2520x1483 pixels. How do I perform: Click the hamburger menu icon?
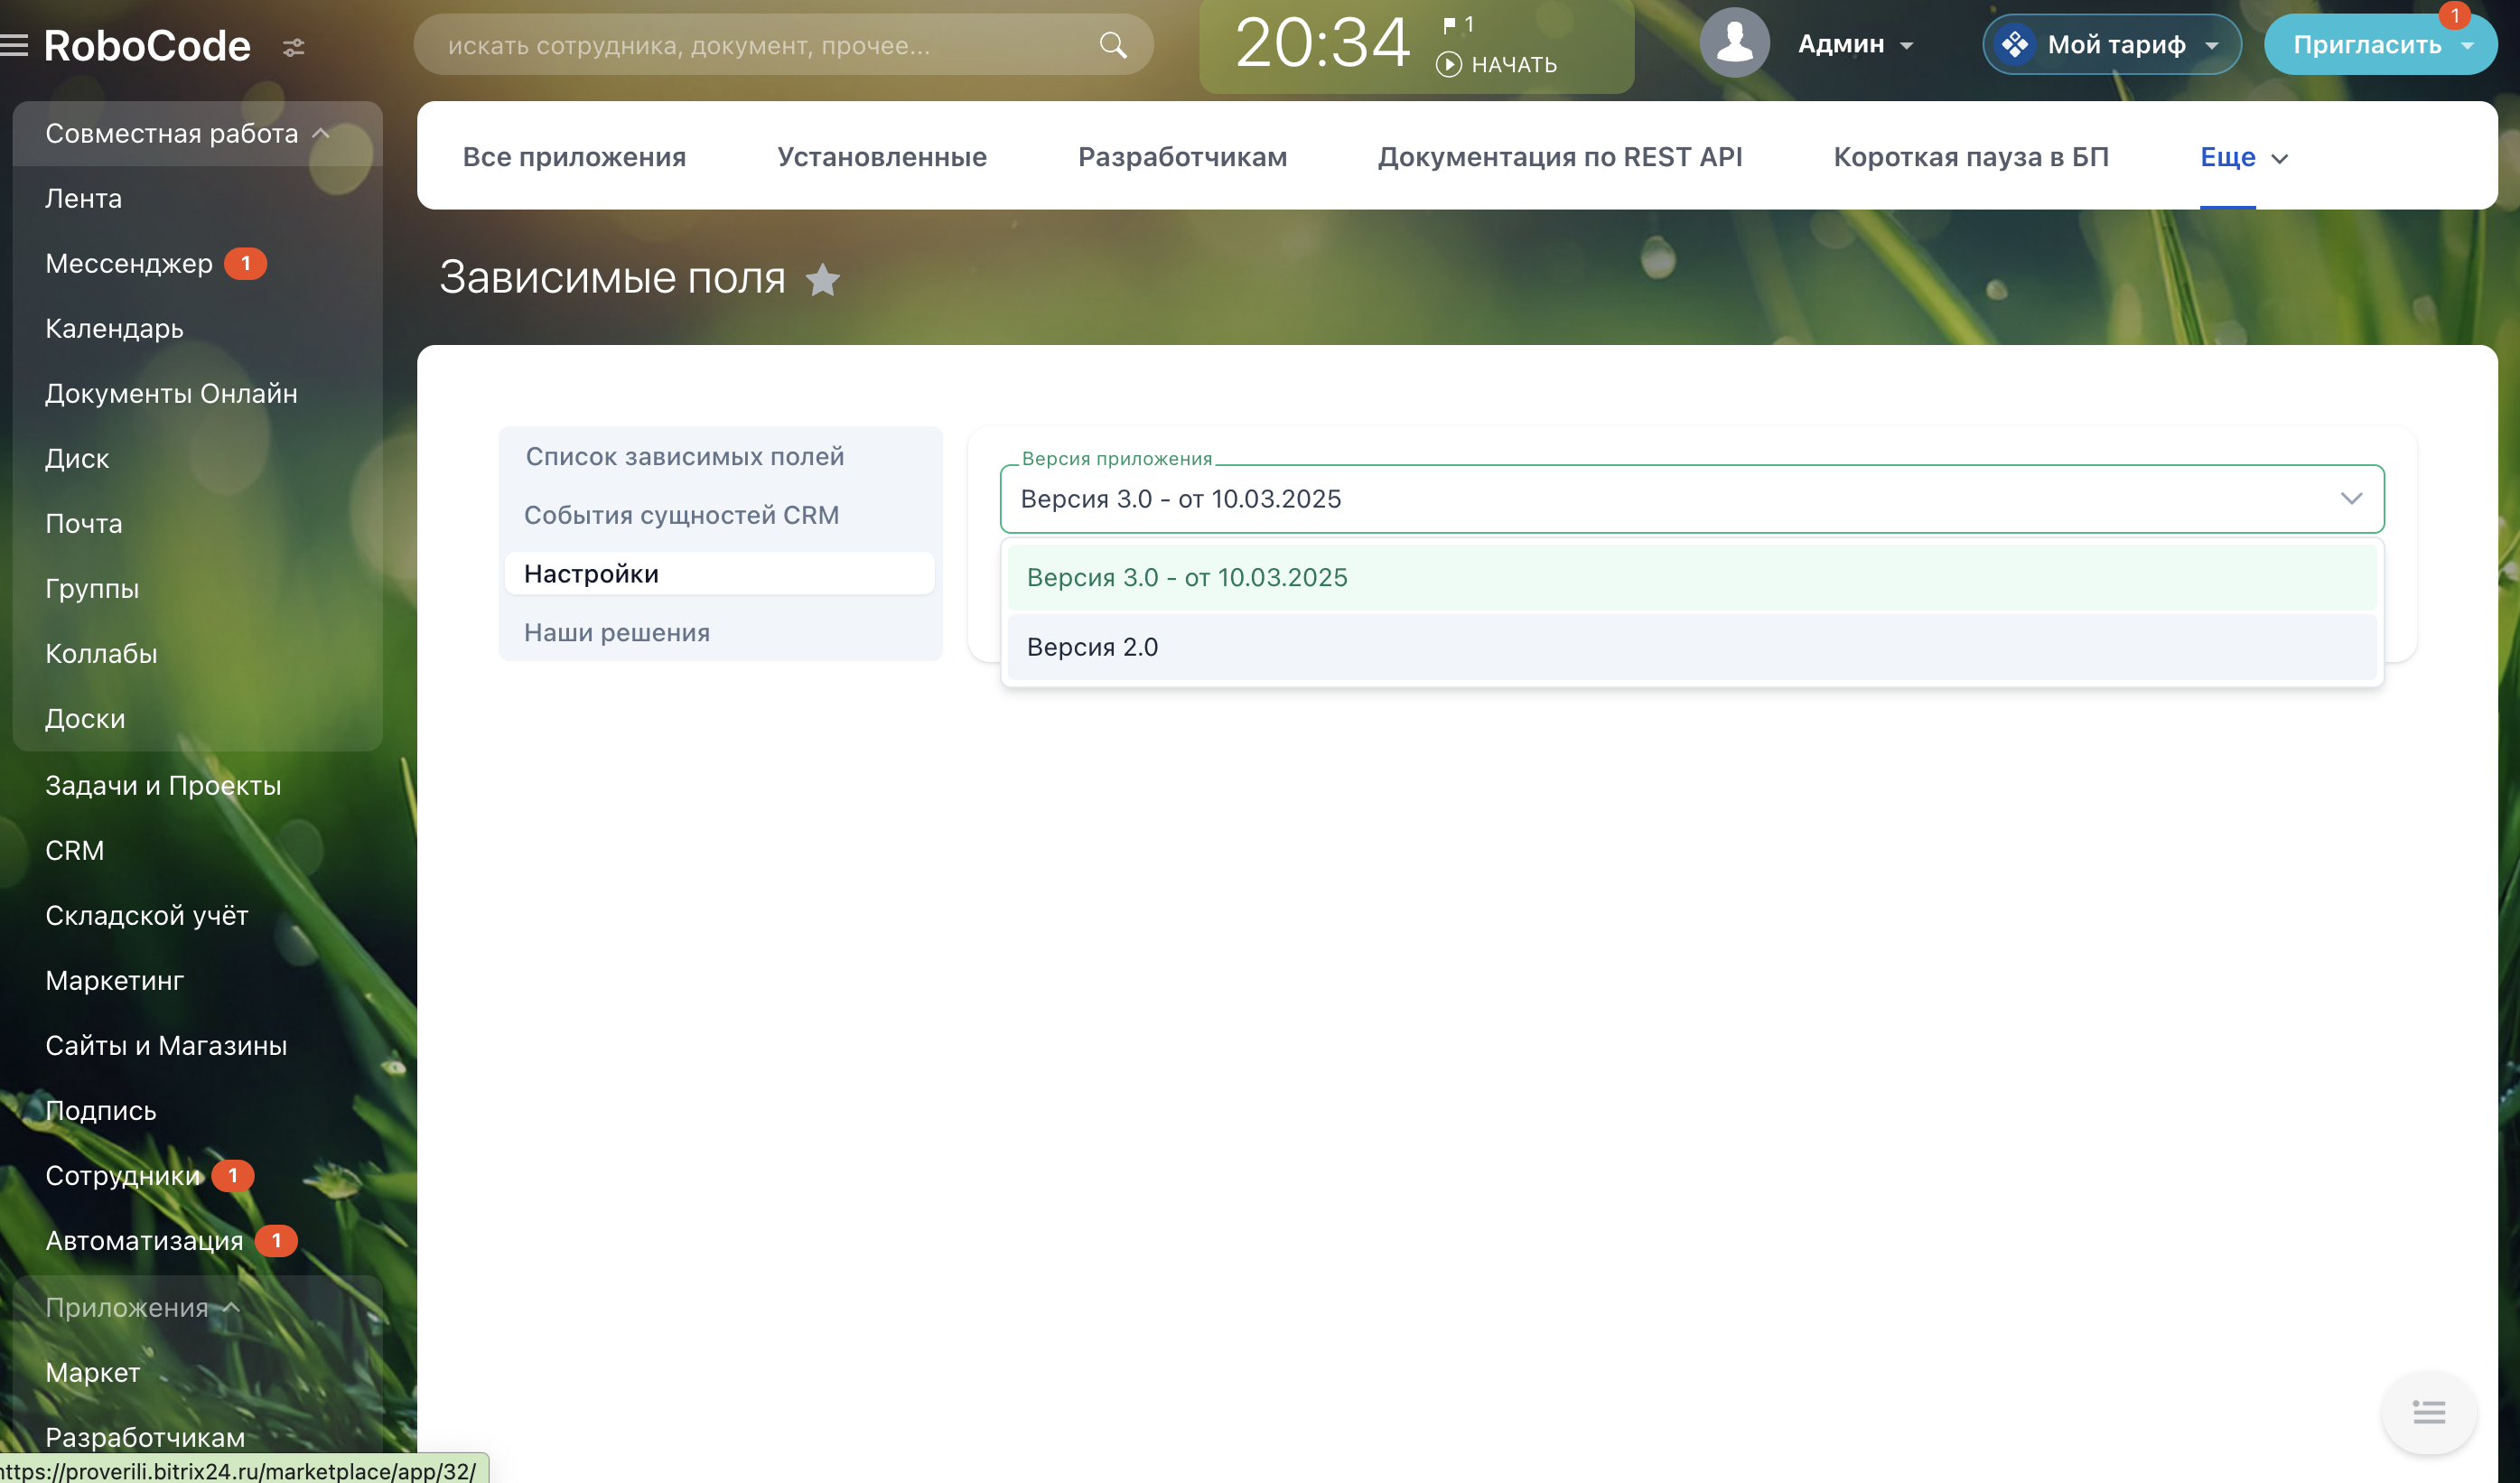(x=15, y=45)
